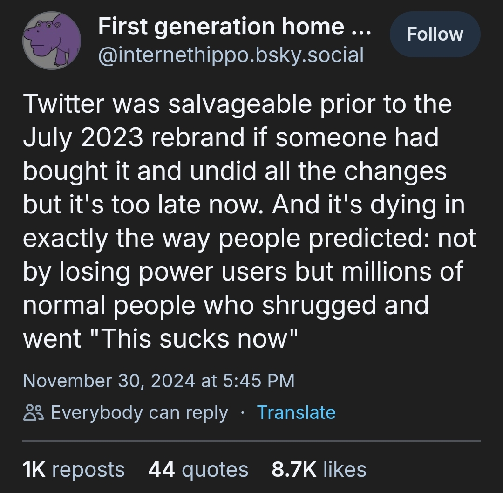Open the "First generation home ..." display name
The width and height of the screenshot is (503, 493).
point(234,26)
